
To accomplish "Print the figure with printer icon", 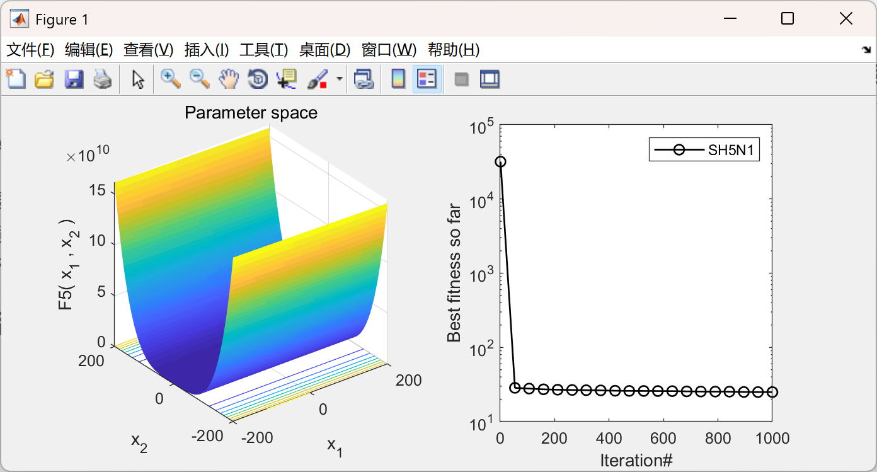I will [x=103, y=79].
